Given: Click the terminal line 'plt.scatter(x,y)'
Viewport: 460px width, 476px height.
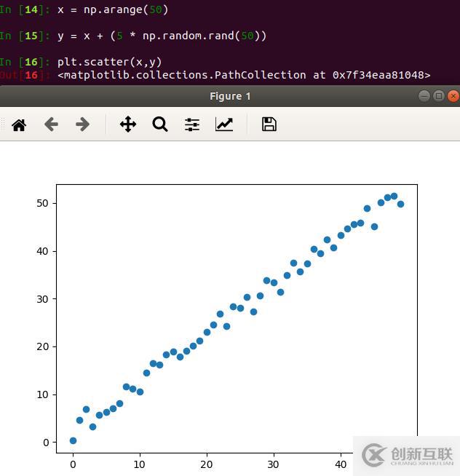Looking at the screenshot, I should 109,62.
